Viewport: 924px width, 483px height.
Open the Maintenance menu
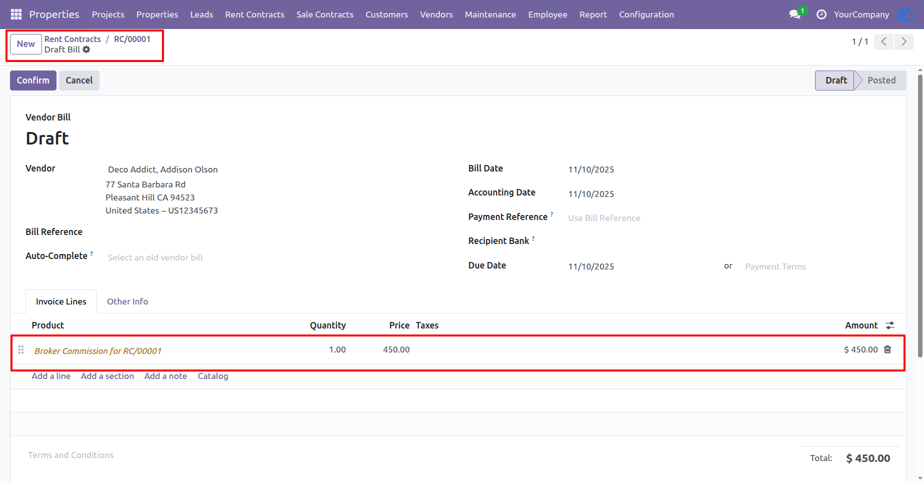[490, 14]
